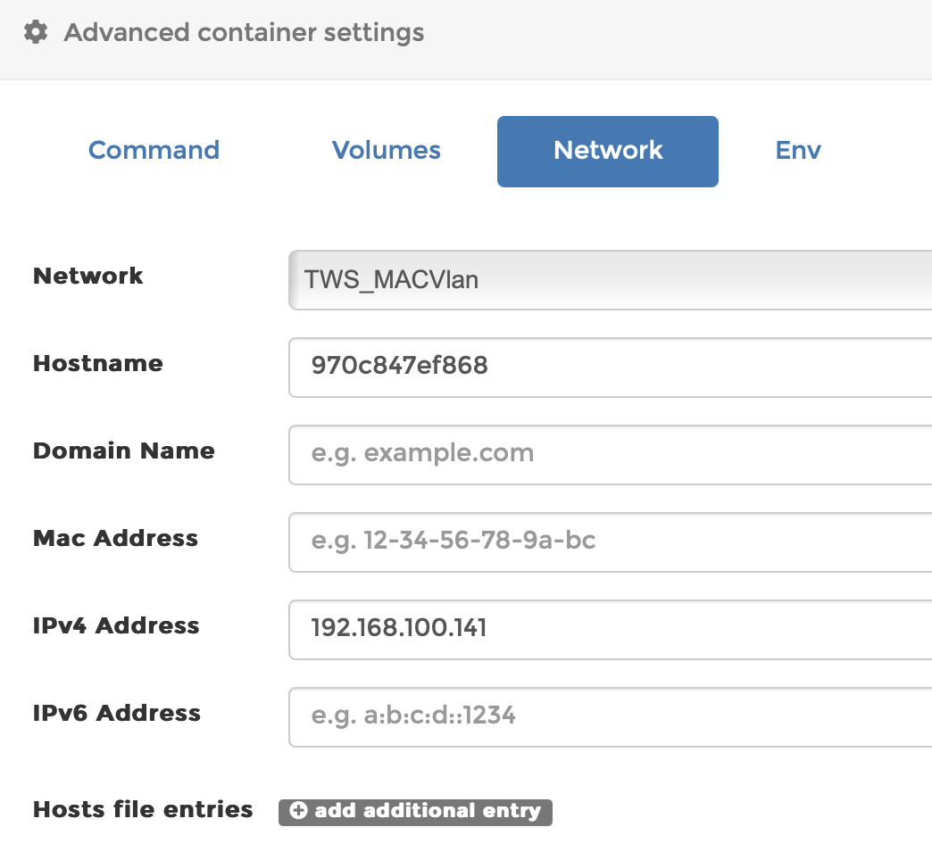Focus the Domain Name text field
This screenshot has width=932, height=860.
pos(610,455)
